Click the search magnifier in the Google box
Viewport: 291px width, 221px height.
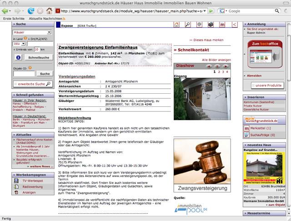pyautogui.click(x=277, y=11)
